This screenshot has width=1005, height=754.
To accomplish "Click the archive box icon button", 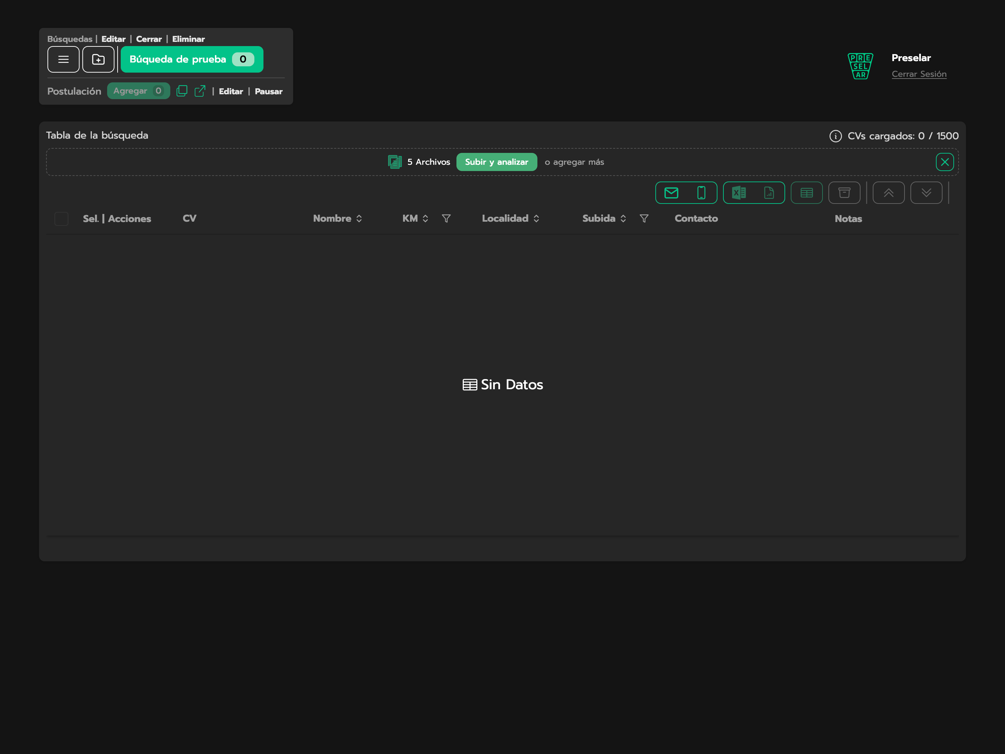I will tap(844, 193).
